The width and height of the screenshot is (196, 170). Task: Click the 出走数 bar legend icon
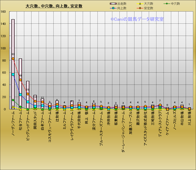coord(113,4)
